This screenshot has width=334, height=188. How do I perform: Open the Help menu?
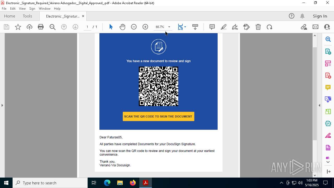click(57, 8)
